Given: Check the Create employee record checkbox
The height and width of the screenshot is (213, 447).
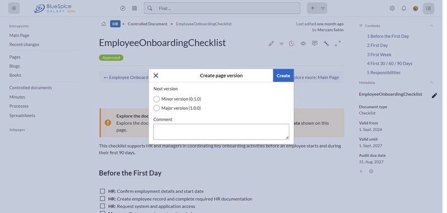Looking at the screenshot, I should tap(102, 199).
